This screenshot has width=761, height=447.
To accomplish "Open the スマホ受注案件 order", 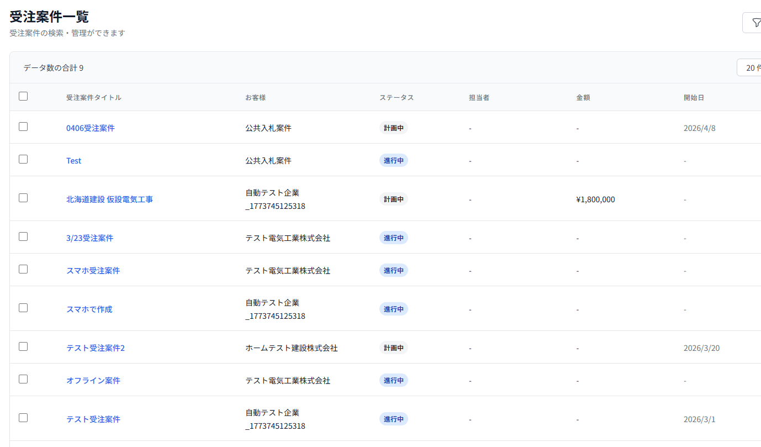I will 93,271.
